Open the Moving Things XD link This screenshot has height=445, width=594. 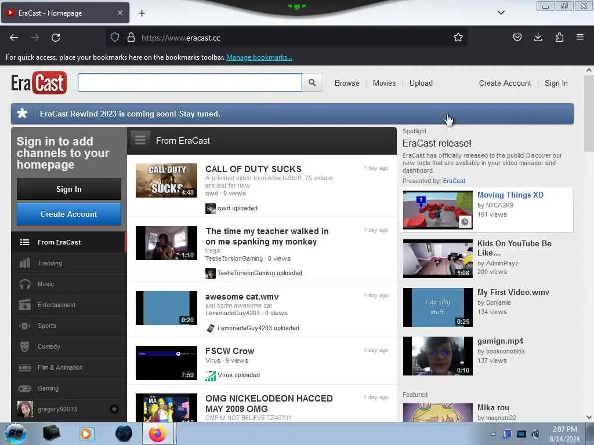pos(510,195)
